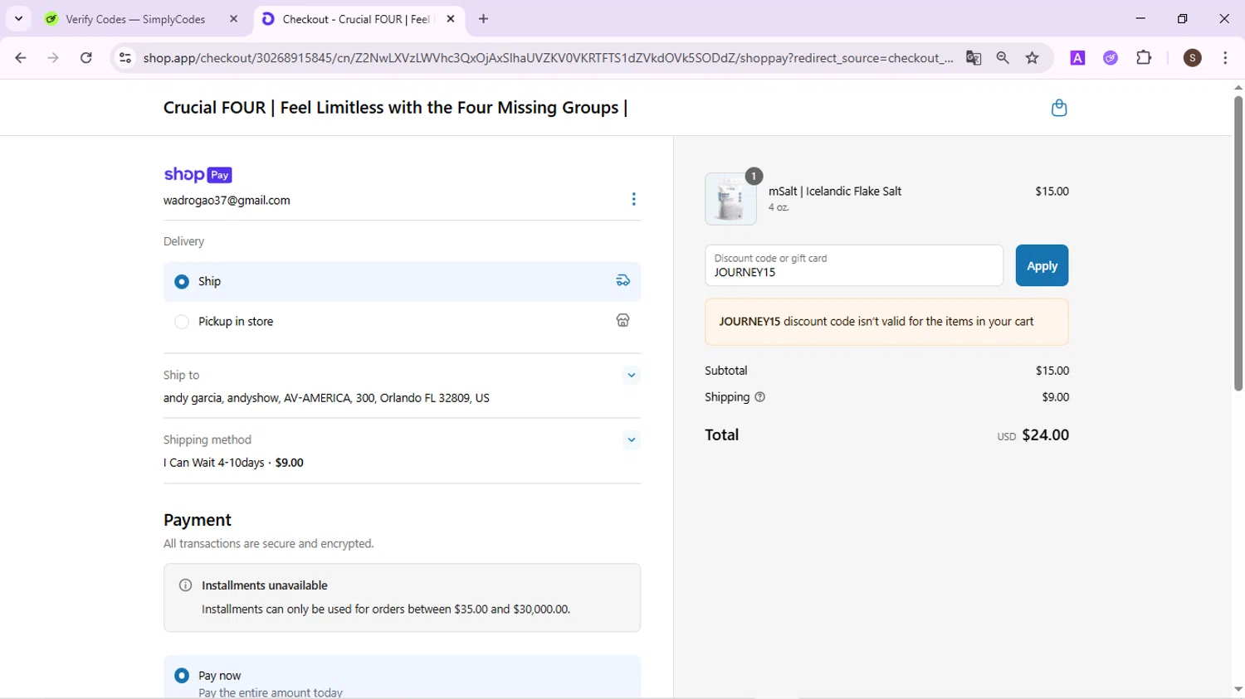The width and height of the screenshot is (1245, 699).
Task: Click the translate page icon
Action: (x=974, y=58)
